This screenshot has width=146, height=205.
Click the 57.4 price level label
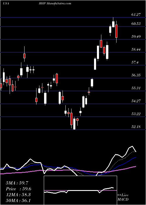[135, 62]
